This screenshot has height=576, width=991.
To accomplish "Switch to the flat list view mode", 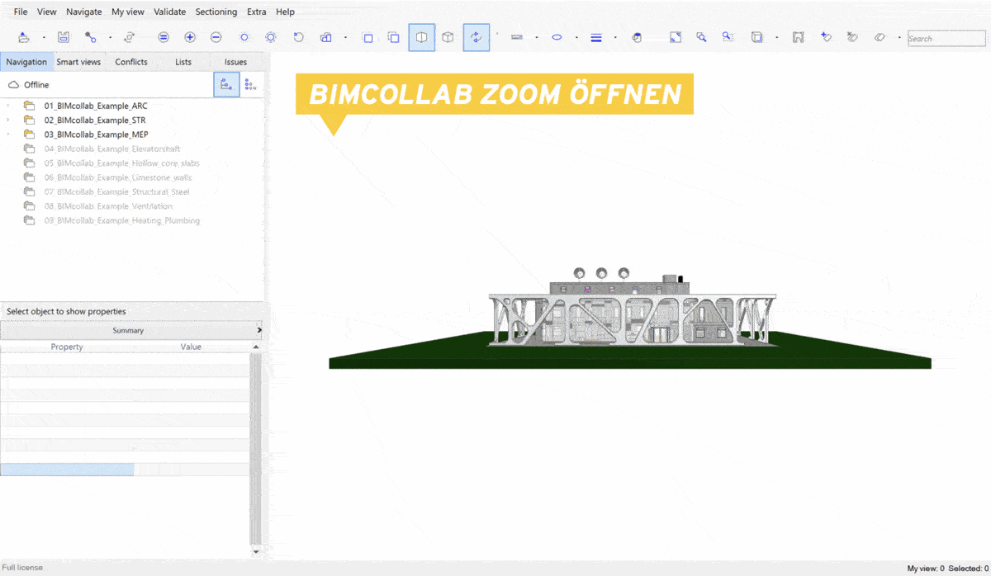I will 250,83.
